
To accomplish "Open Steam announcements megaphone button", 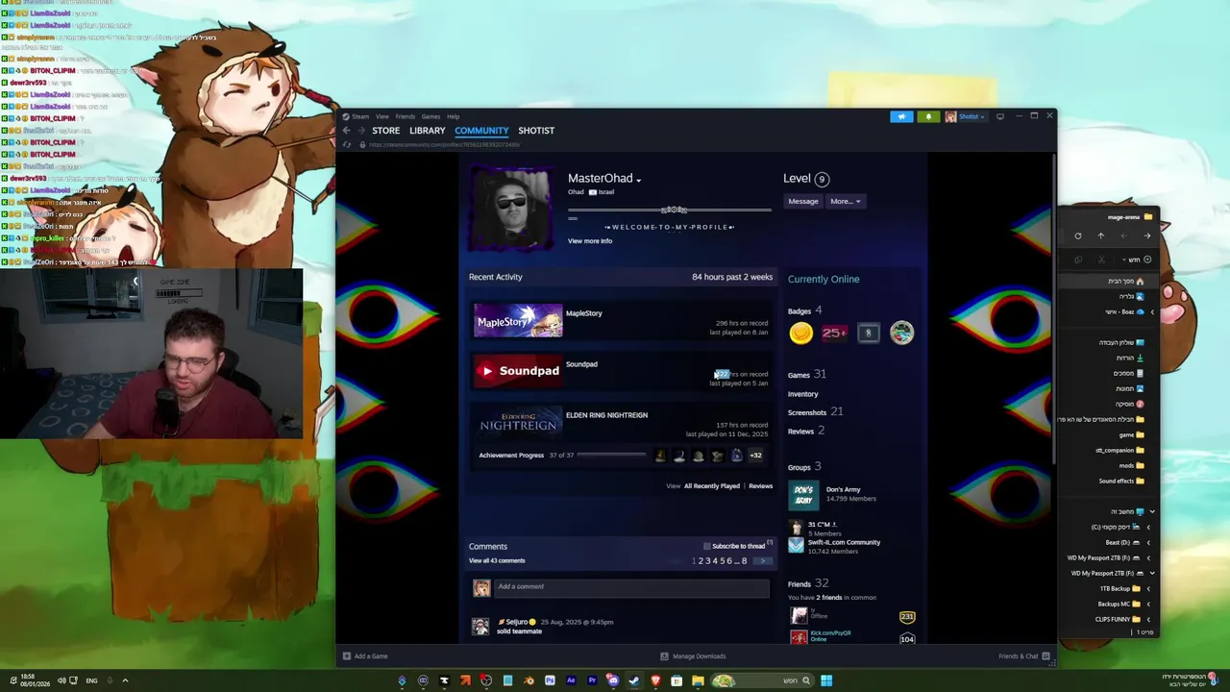I will (901, 116).
